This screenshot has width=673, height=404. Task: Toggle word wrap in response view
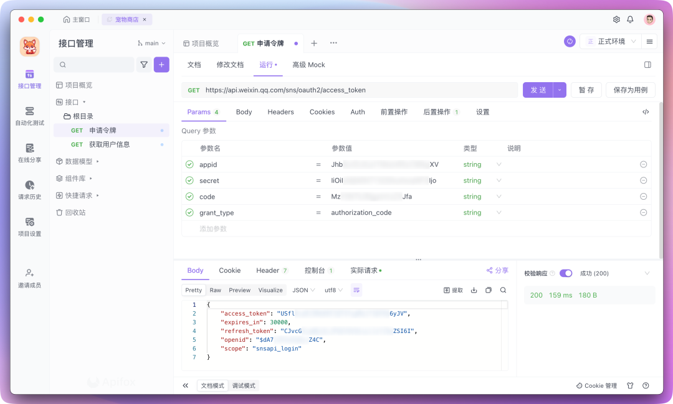click(356, 290)
